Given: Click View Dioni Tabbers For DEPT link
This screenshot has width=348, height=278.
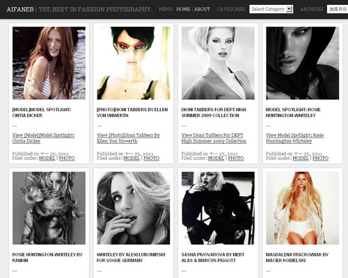Looking at the screenshot, I should [x=214, y=138].
